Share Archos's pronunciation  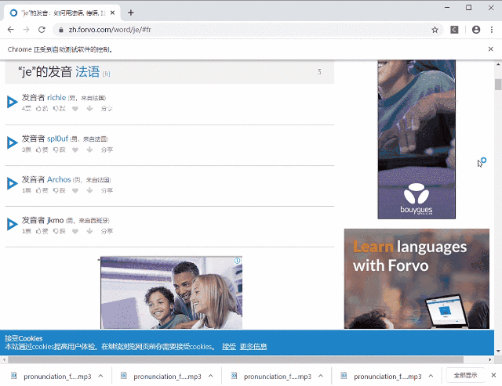[x=107, y=190]
